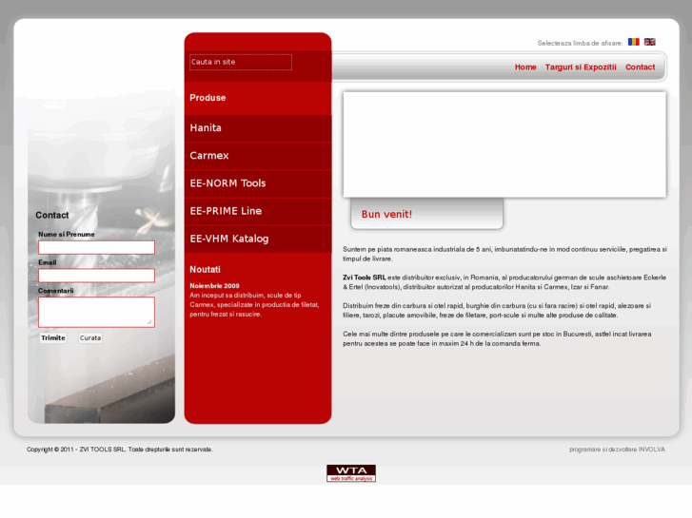Switch language with the UK flag icon

[x=649, y=42]
